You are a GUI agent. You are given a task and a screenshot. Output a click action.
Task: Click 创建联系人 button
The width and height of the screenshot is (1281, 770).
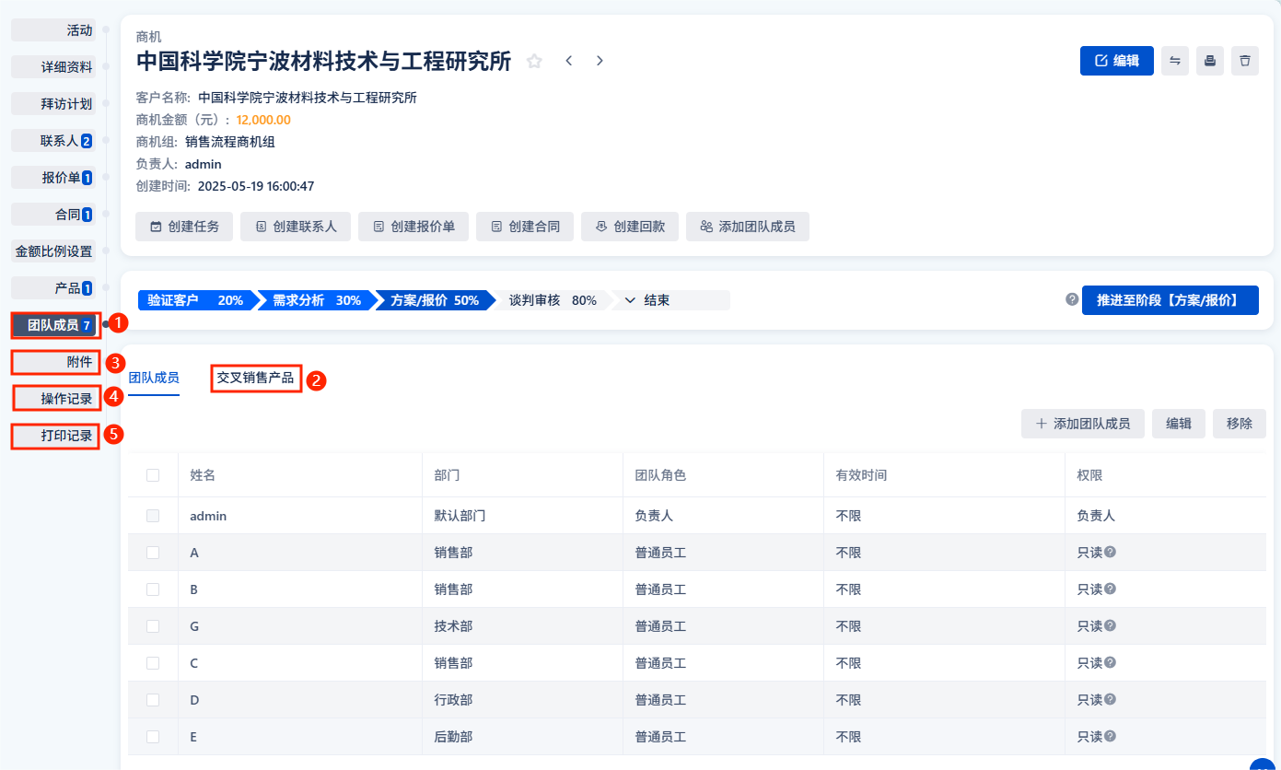(x=296, y=227)
